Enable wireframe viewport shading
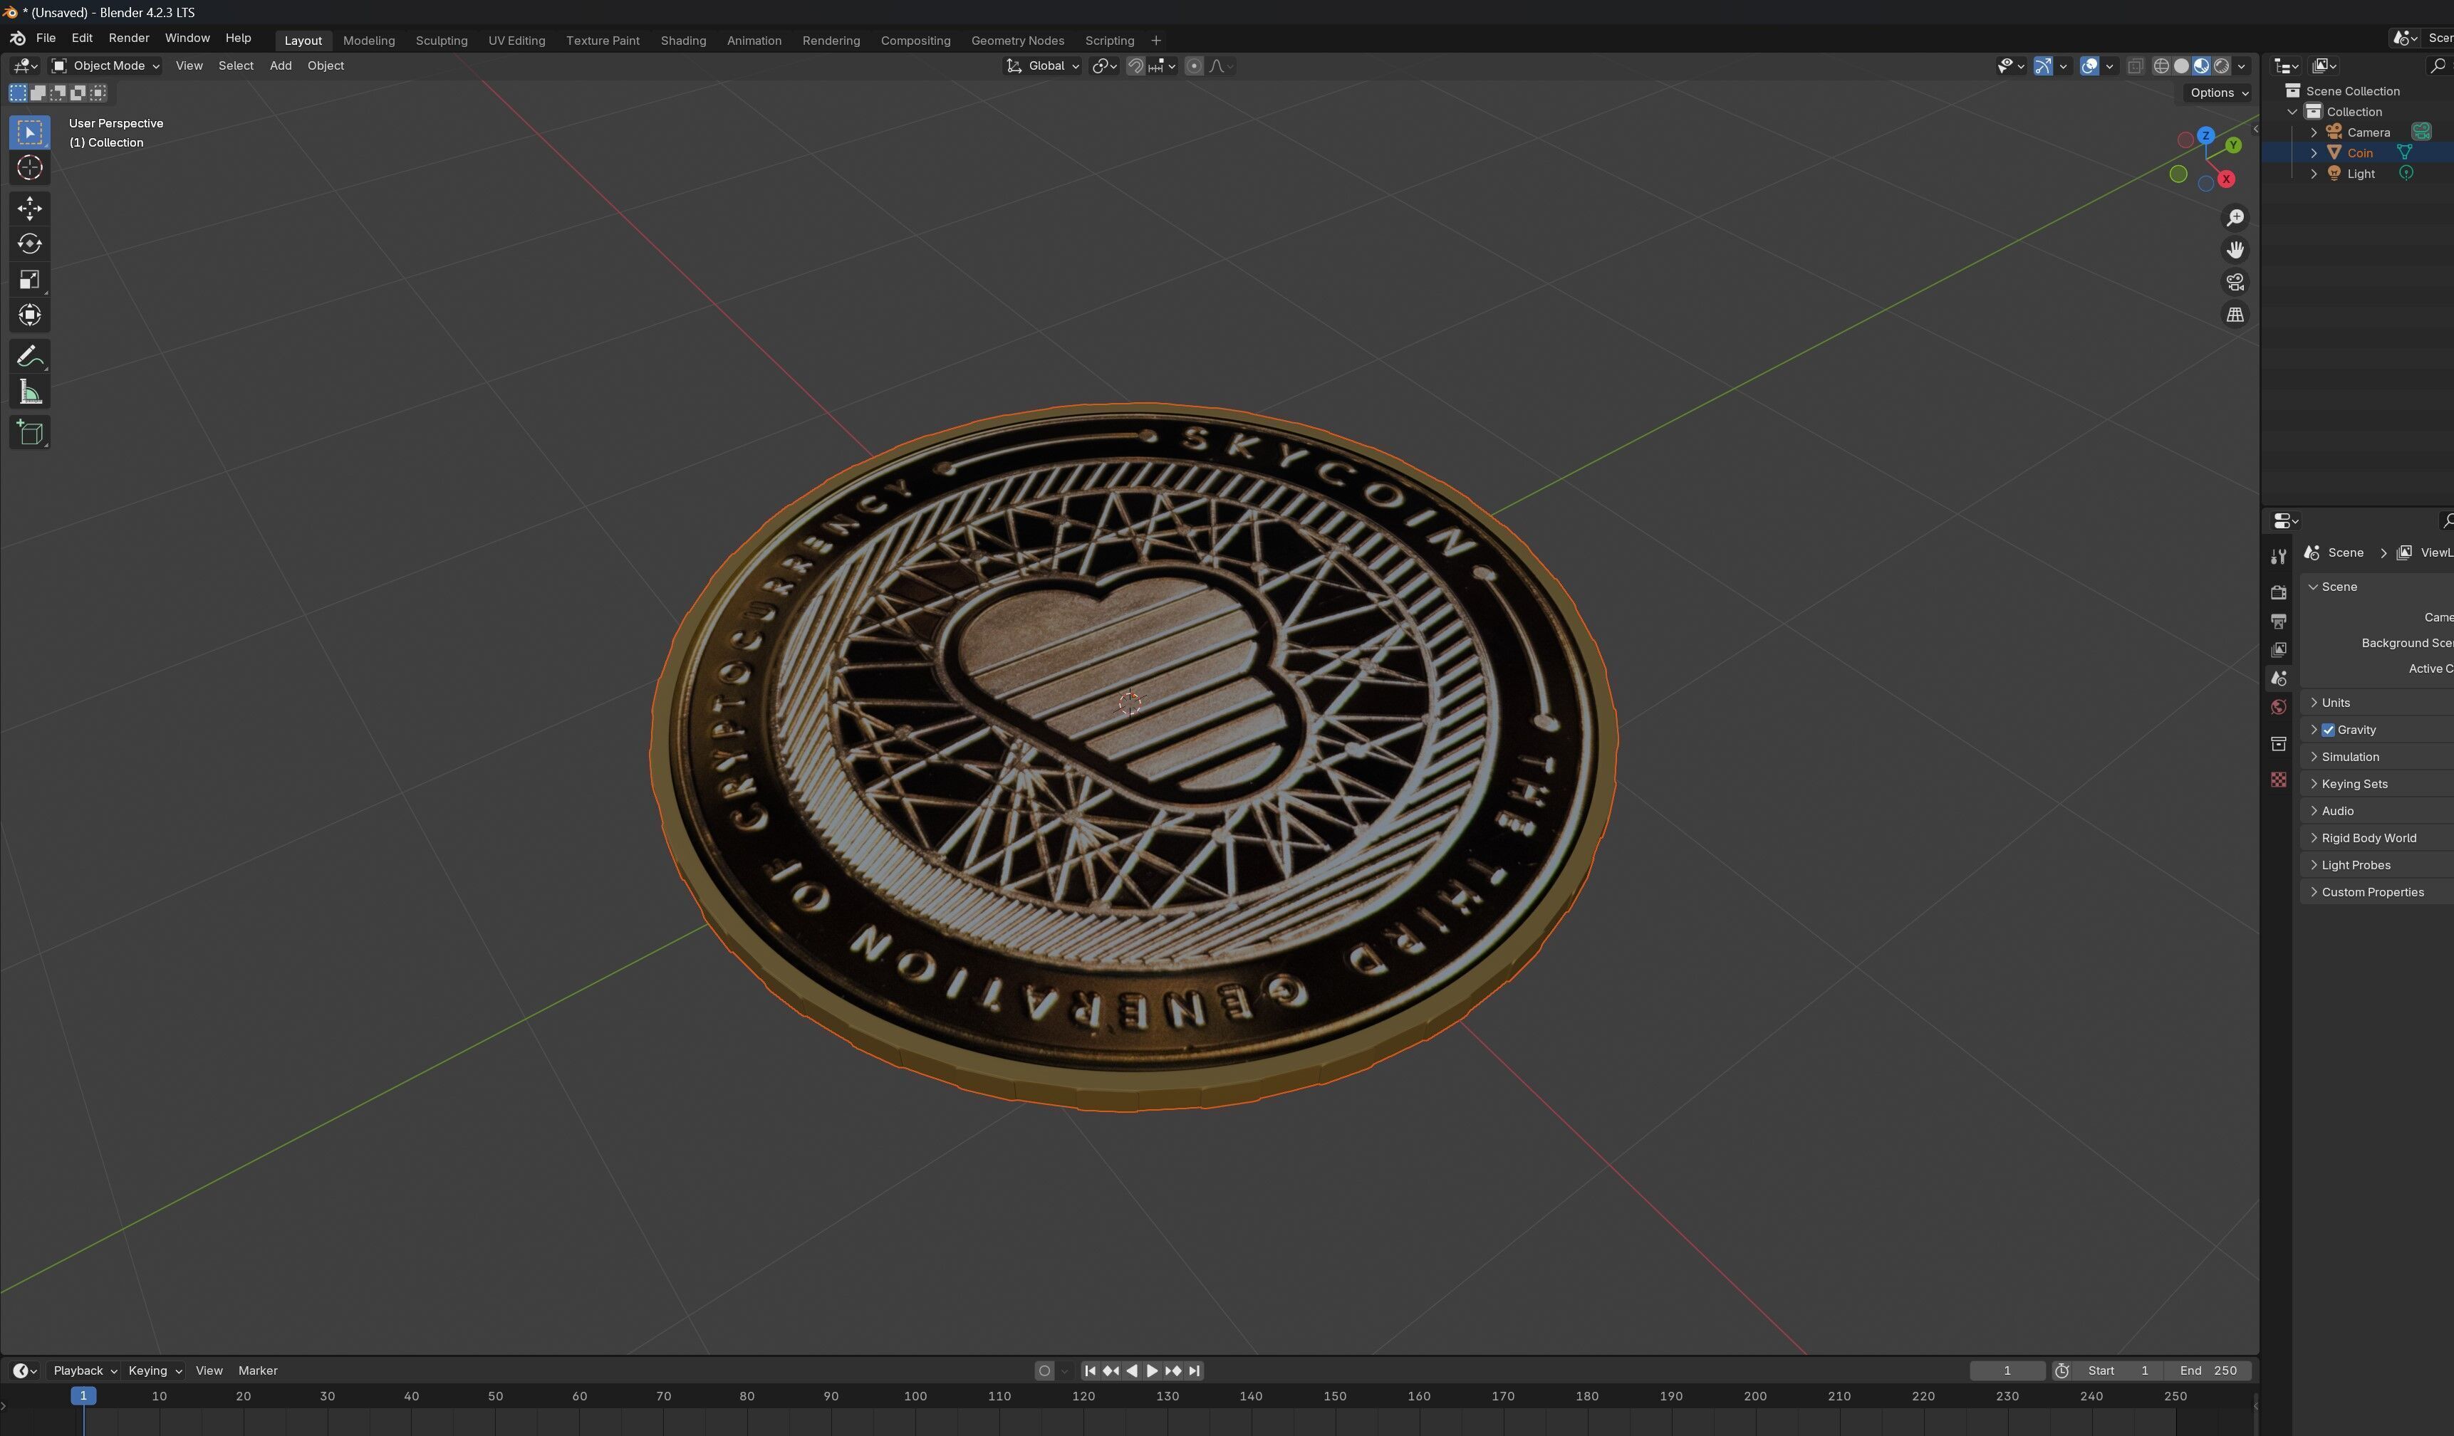2454x1436 pixels. click(2161, 66)
